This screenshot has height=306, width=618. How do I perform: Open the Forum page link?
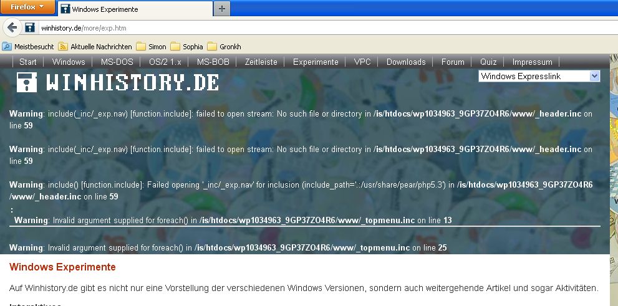click(453, 62)
